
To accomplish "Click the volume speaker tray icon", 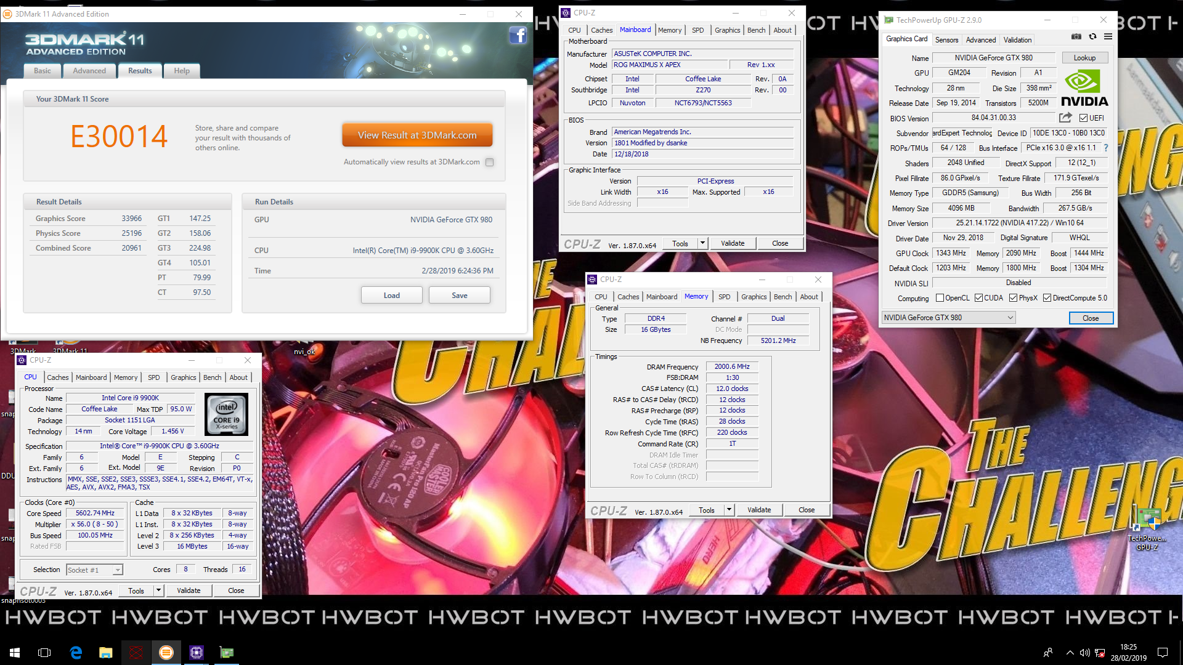I will 1085,653.
